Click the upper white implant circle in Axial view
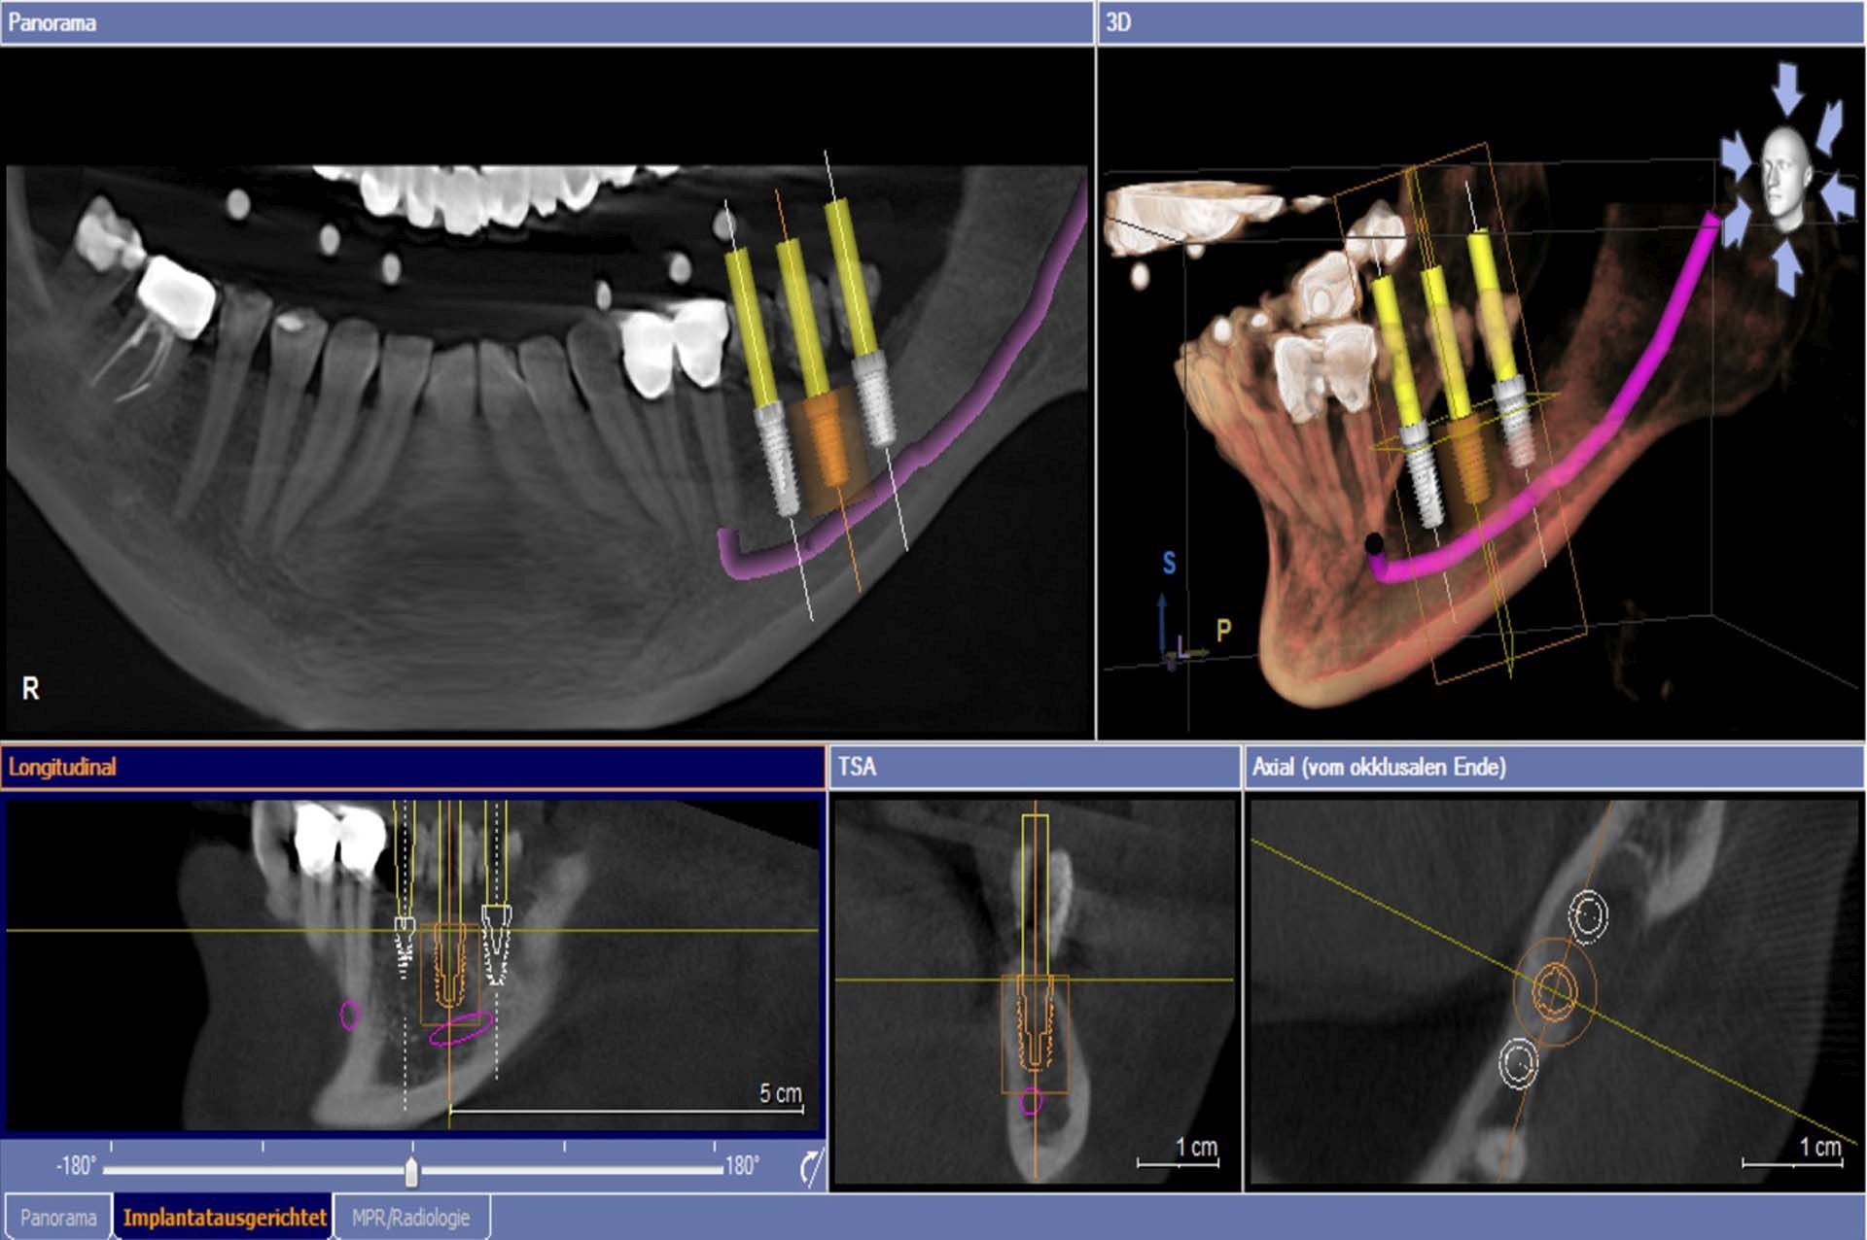 [x=1588, y=915]
